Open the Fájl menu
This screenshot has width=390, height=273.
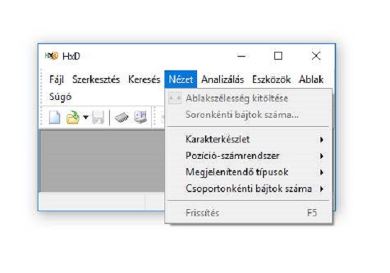(x=57, y=79)
